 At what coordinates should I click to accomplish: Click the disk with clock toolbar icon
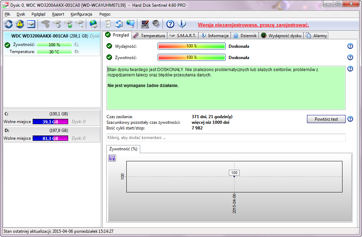[x=57, y=24]
